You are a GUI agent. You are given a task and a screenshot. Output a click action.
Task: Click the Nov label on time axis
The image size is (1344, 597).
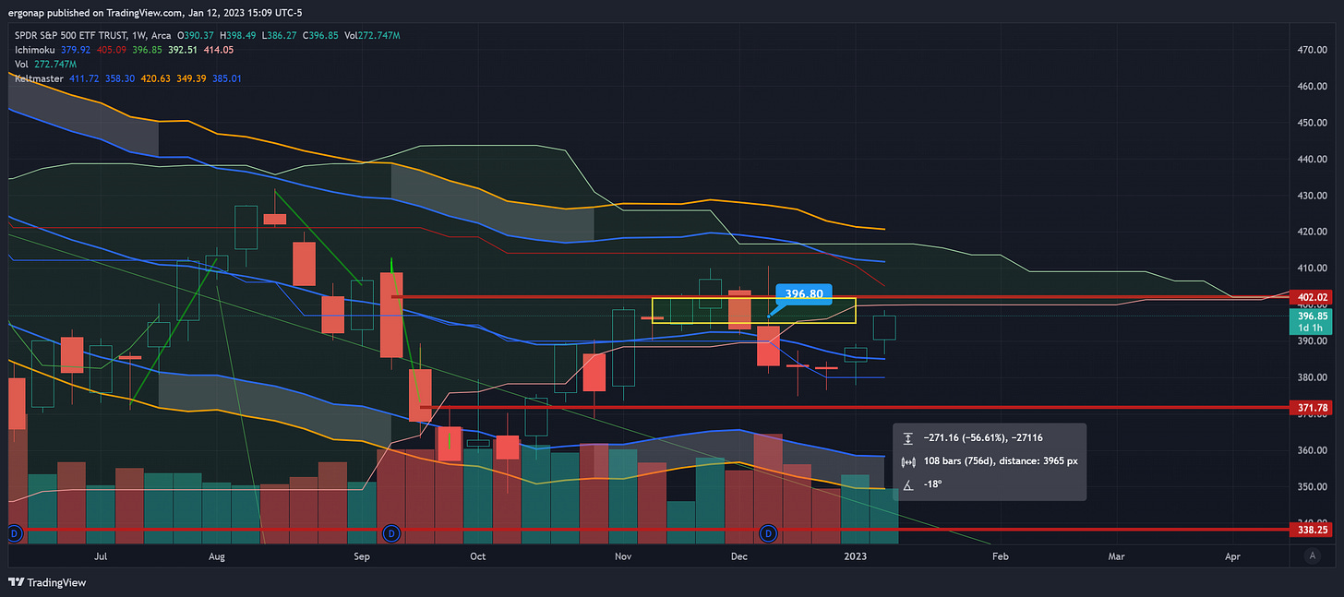(x=623, y=556)
